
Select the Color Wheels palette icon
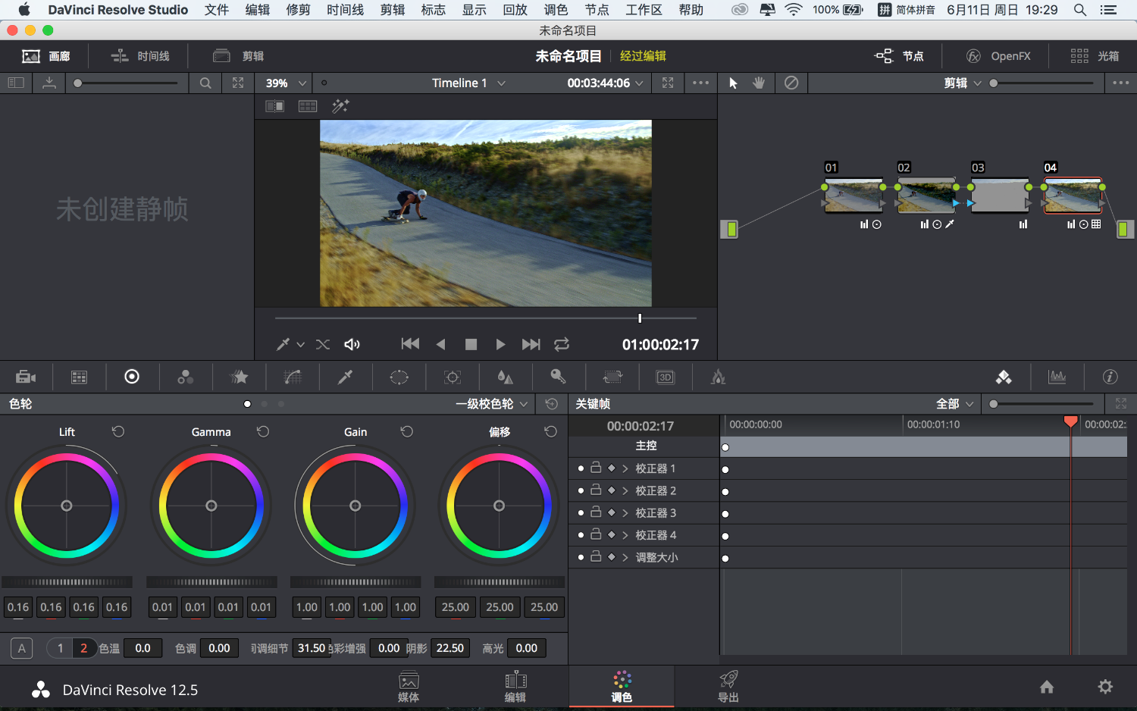pyautogui.click(x=132, y=377)
